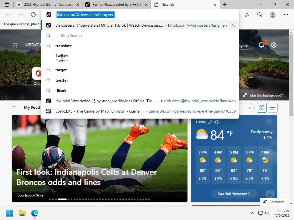Open File Explorer from taskbar
This screenshot has width=294, height=220.
point(22,213)
